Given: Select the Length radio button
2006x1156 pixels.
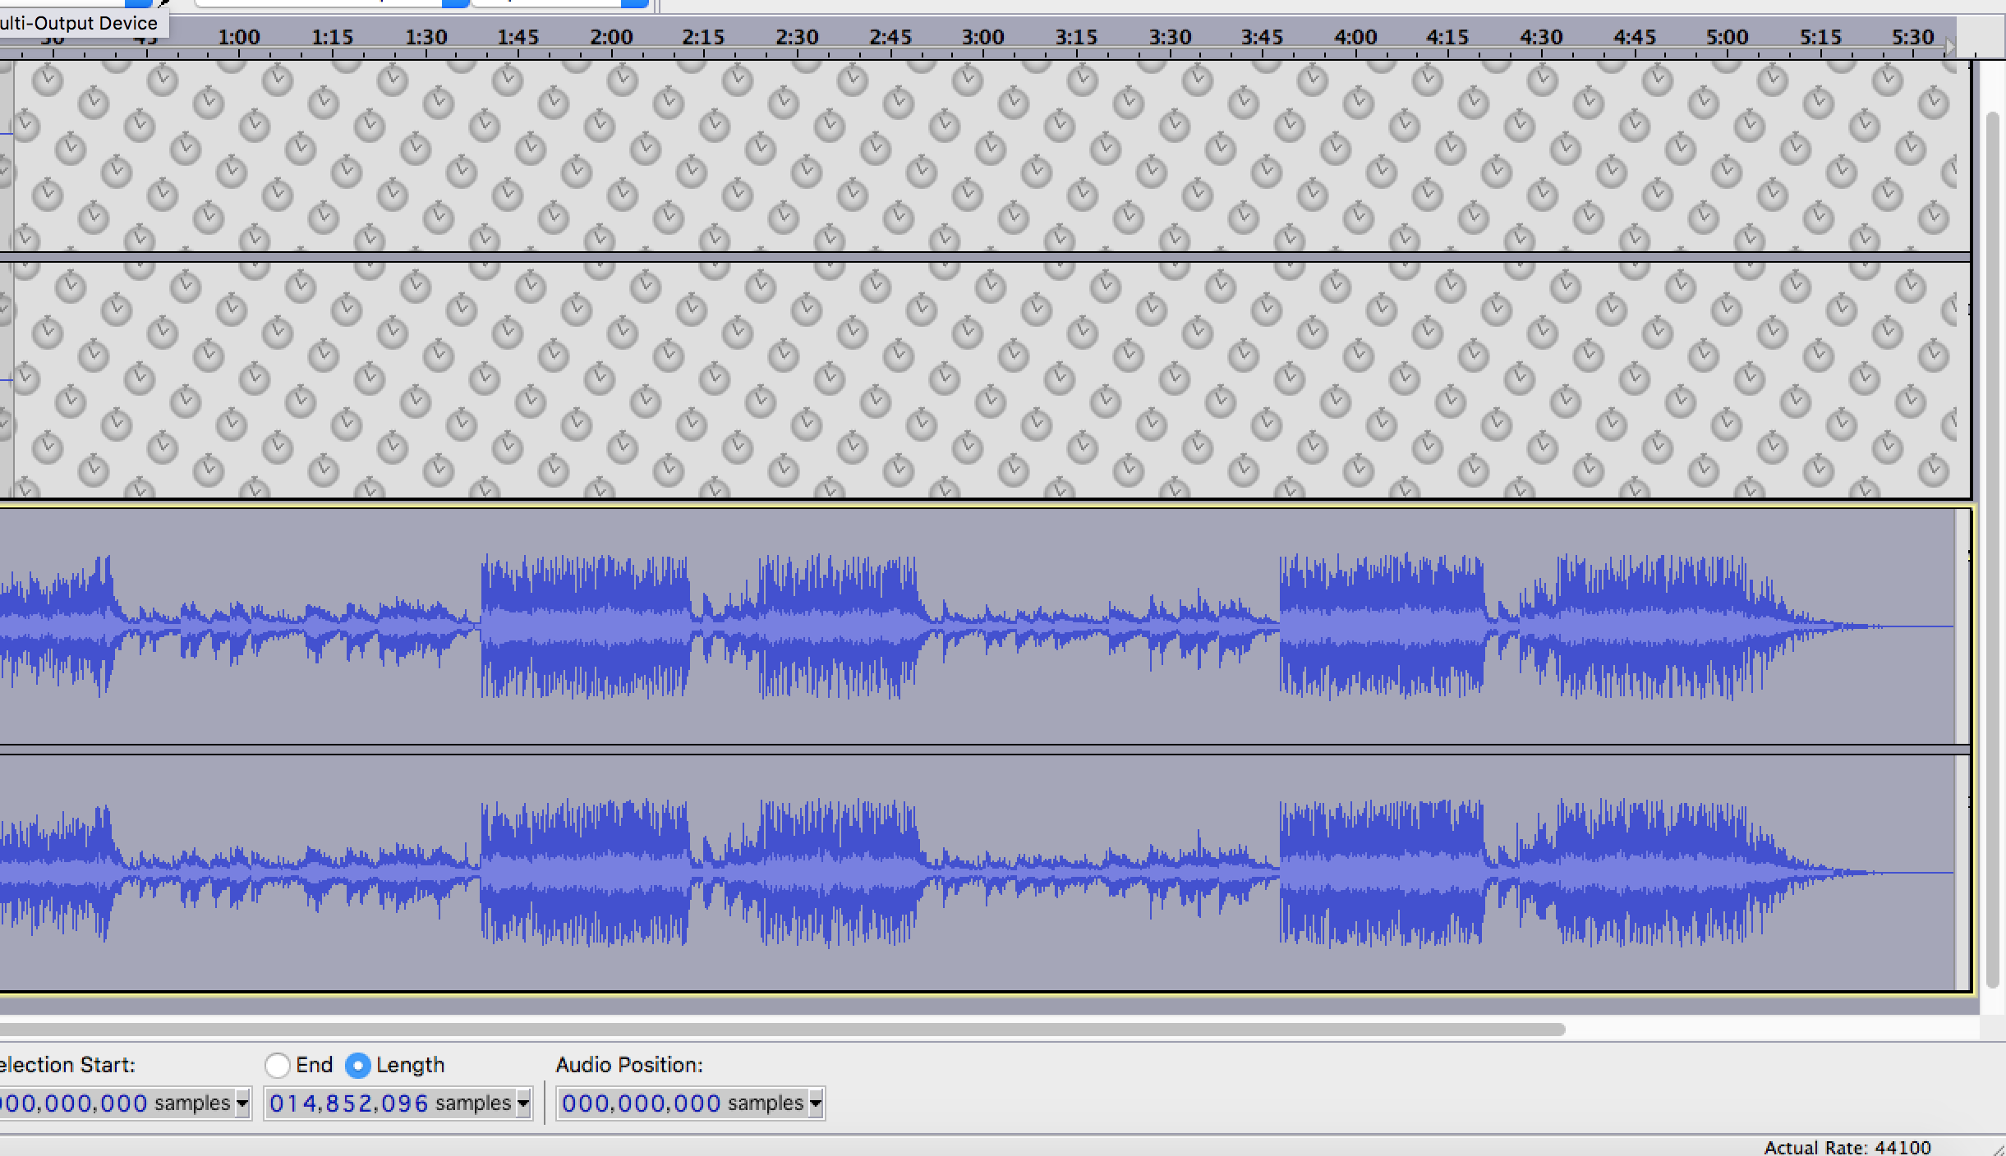Looking at the screenshot, I should pos(357,1065).
